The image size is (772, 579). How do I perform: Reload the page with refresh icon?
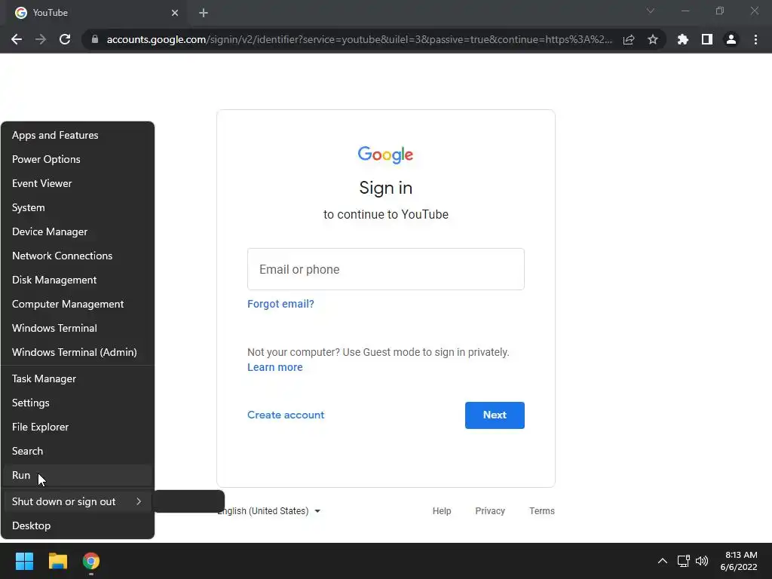coord(65,39)
